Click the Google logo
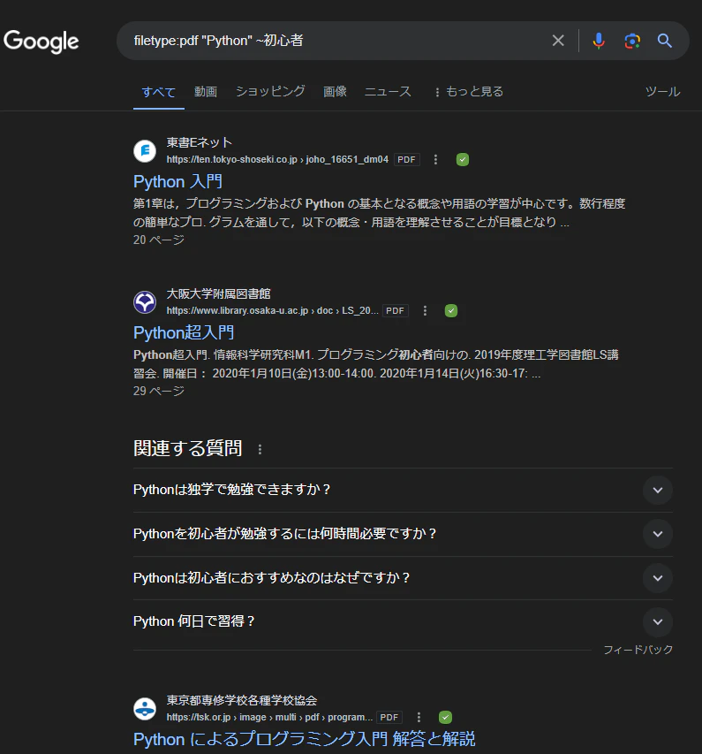Image resolution: width=702 pixels, height=754 pixels. 42,42
